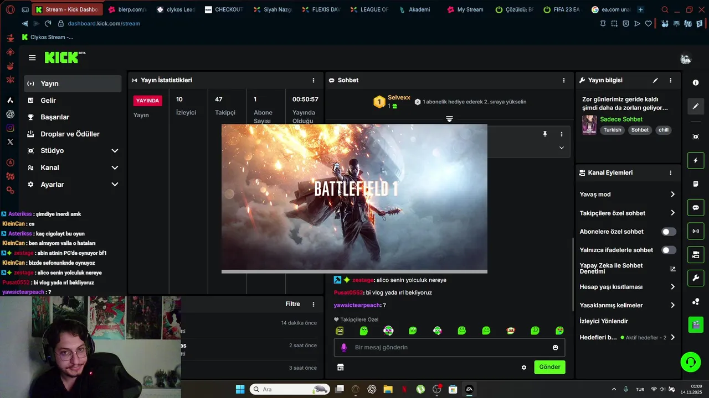Screen dimensions: 709x398
Task: Click the taskbar Ara search box
Action: click(290, 389)
